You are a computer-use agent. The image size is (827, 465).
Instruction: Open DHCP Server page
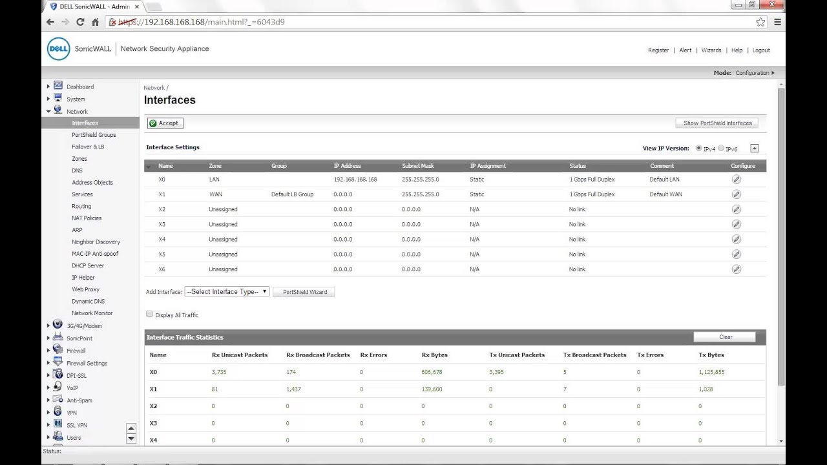[88, 265]
